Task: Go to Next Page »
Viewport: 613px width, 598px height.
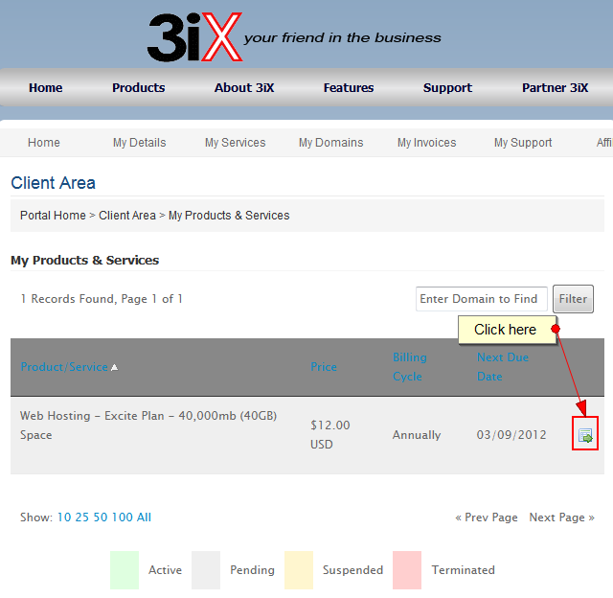Action: (561, 517)
